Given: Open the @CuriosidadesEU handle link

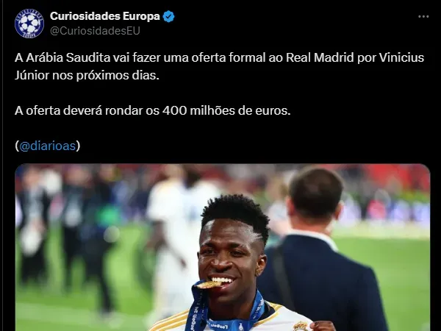Looking at the screenshot, I should (x=95, y=31).
